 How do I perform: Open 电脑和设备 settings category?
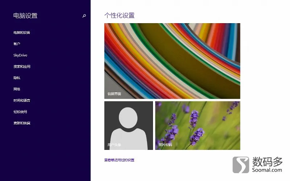22,33
